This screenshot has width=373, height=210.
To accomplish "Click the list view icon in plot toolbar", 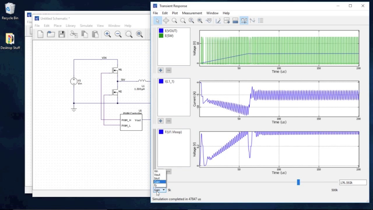I will pyautogui.click(x=261, y=20).
